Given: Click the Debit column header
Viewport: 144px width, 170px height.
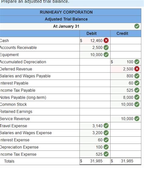Looking at the screenshot, I should [x=91, y=33].
